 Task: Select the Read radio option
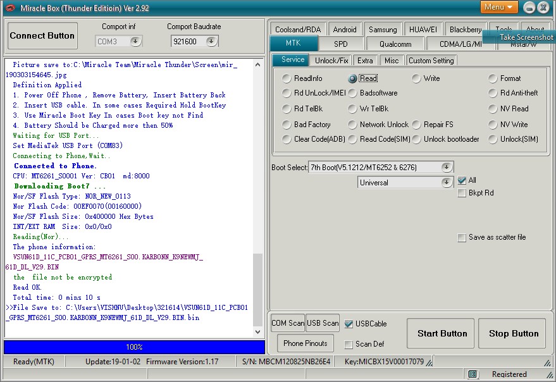point(362,78)
